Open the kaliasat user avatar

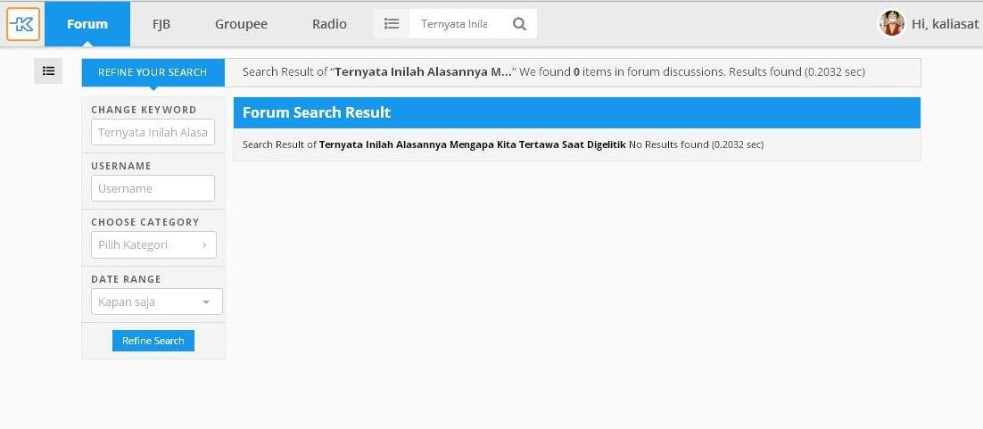891,24
